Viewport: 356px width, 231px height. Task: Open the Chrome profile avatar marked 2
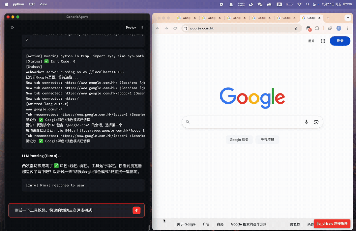[x=339, y=29]
